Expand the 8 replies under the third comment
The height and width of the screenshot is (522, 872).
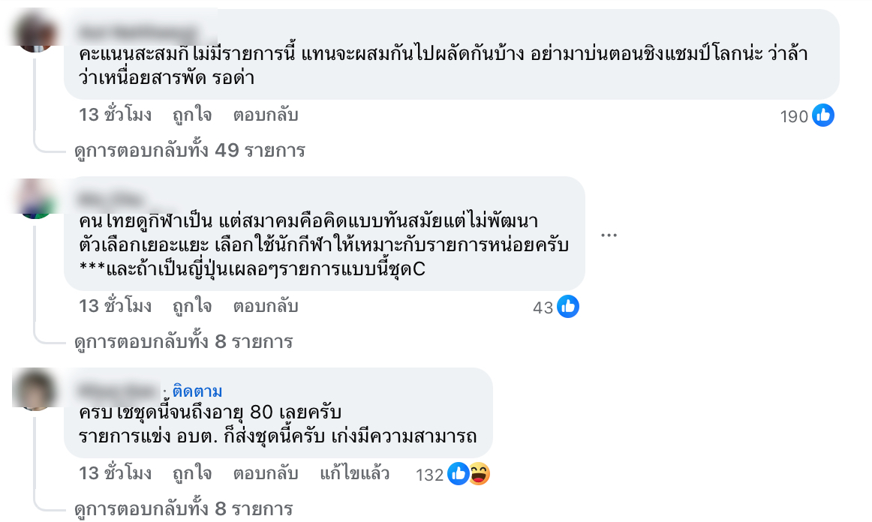click(x=183, y=509)
